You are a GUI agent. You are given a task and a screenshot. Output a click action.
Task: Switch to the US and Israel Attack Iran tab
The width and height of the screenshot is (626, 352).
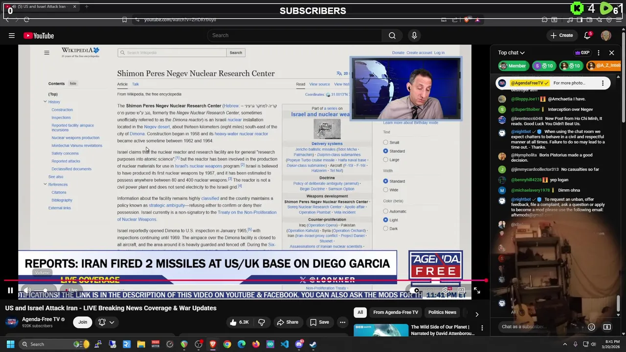tap(42, 6)
